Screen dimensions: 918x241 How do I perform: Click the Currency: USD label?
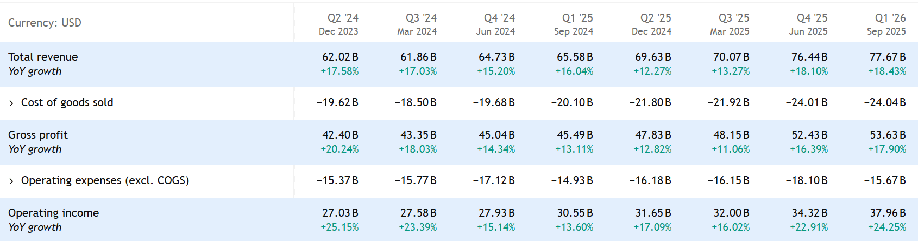click(45, 23)
